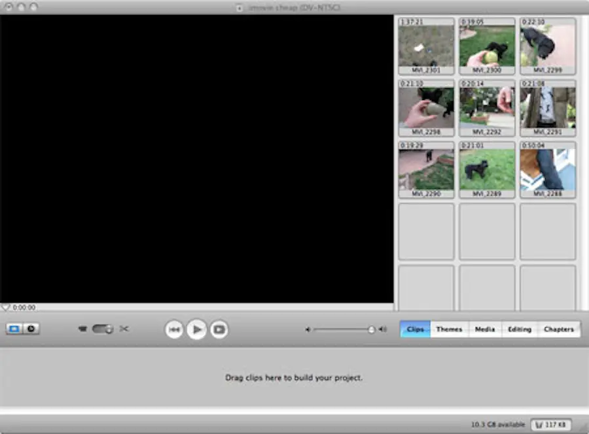This screenshot has height=434, width=589.
Task: Click the speaker icon right of volume slider
Action: coord(382,329)
